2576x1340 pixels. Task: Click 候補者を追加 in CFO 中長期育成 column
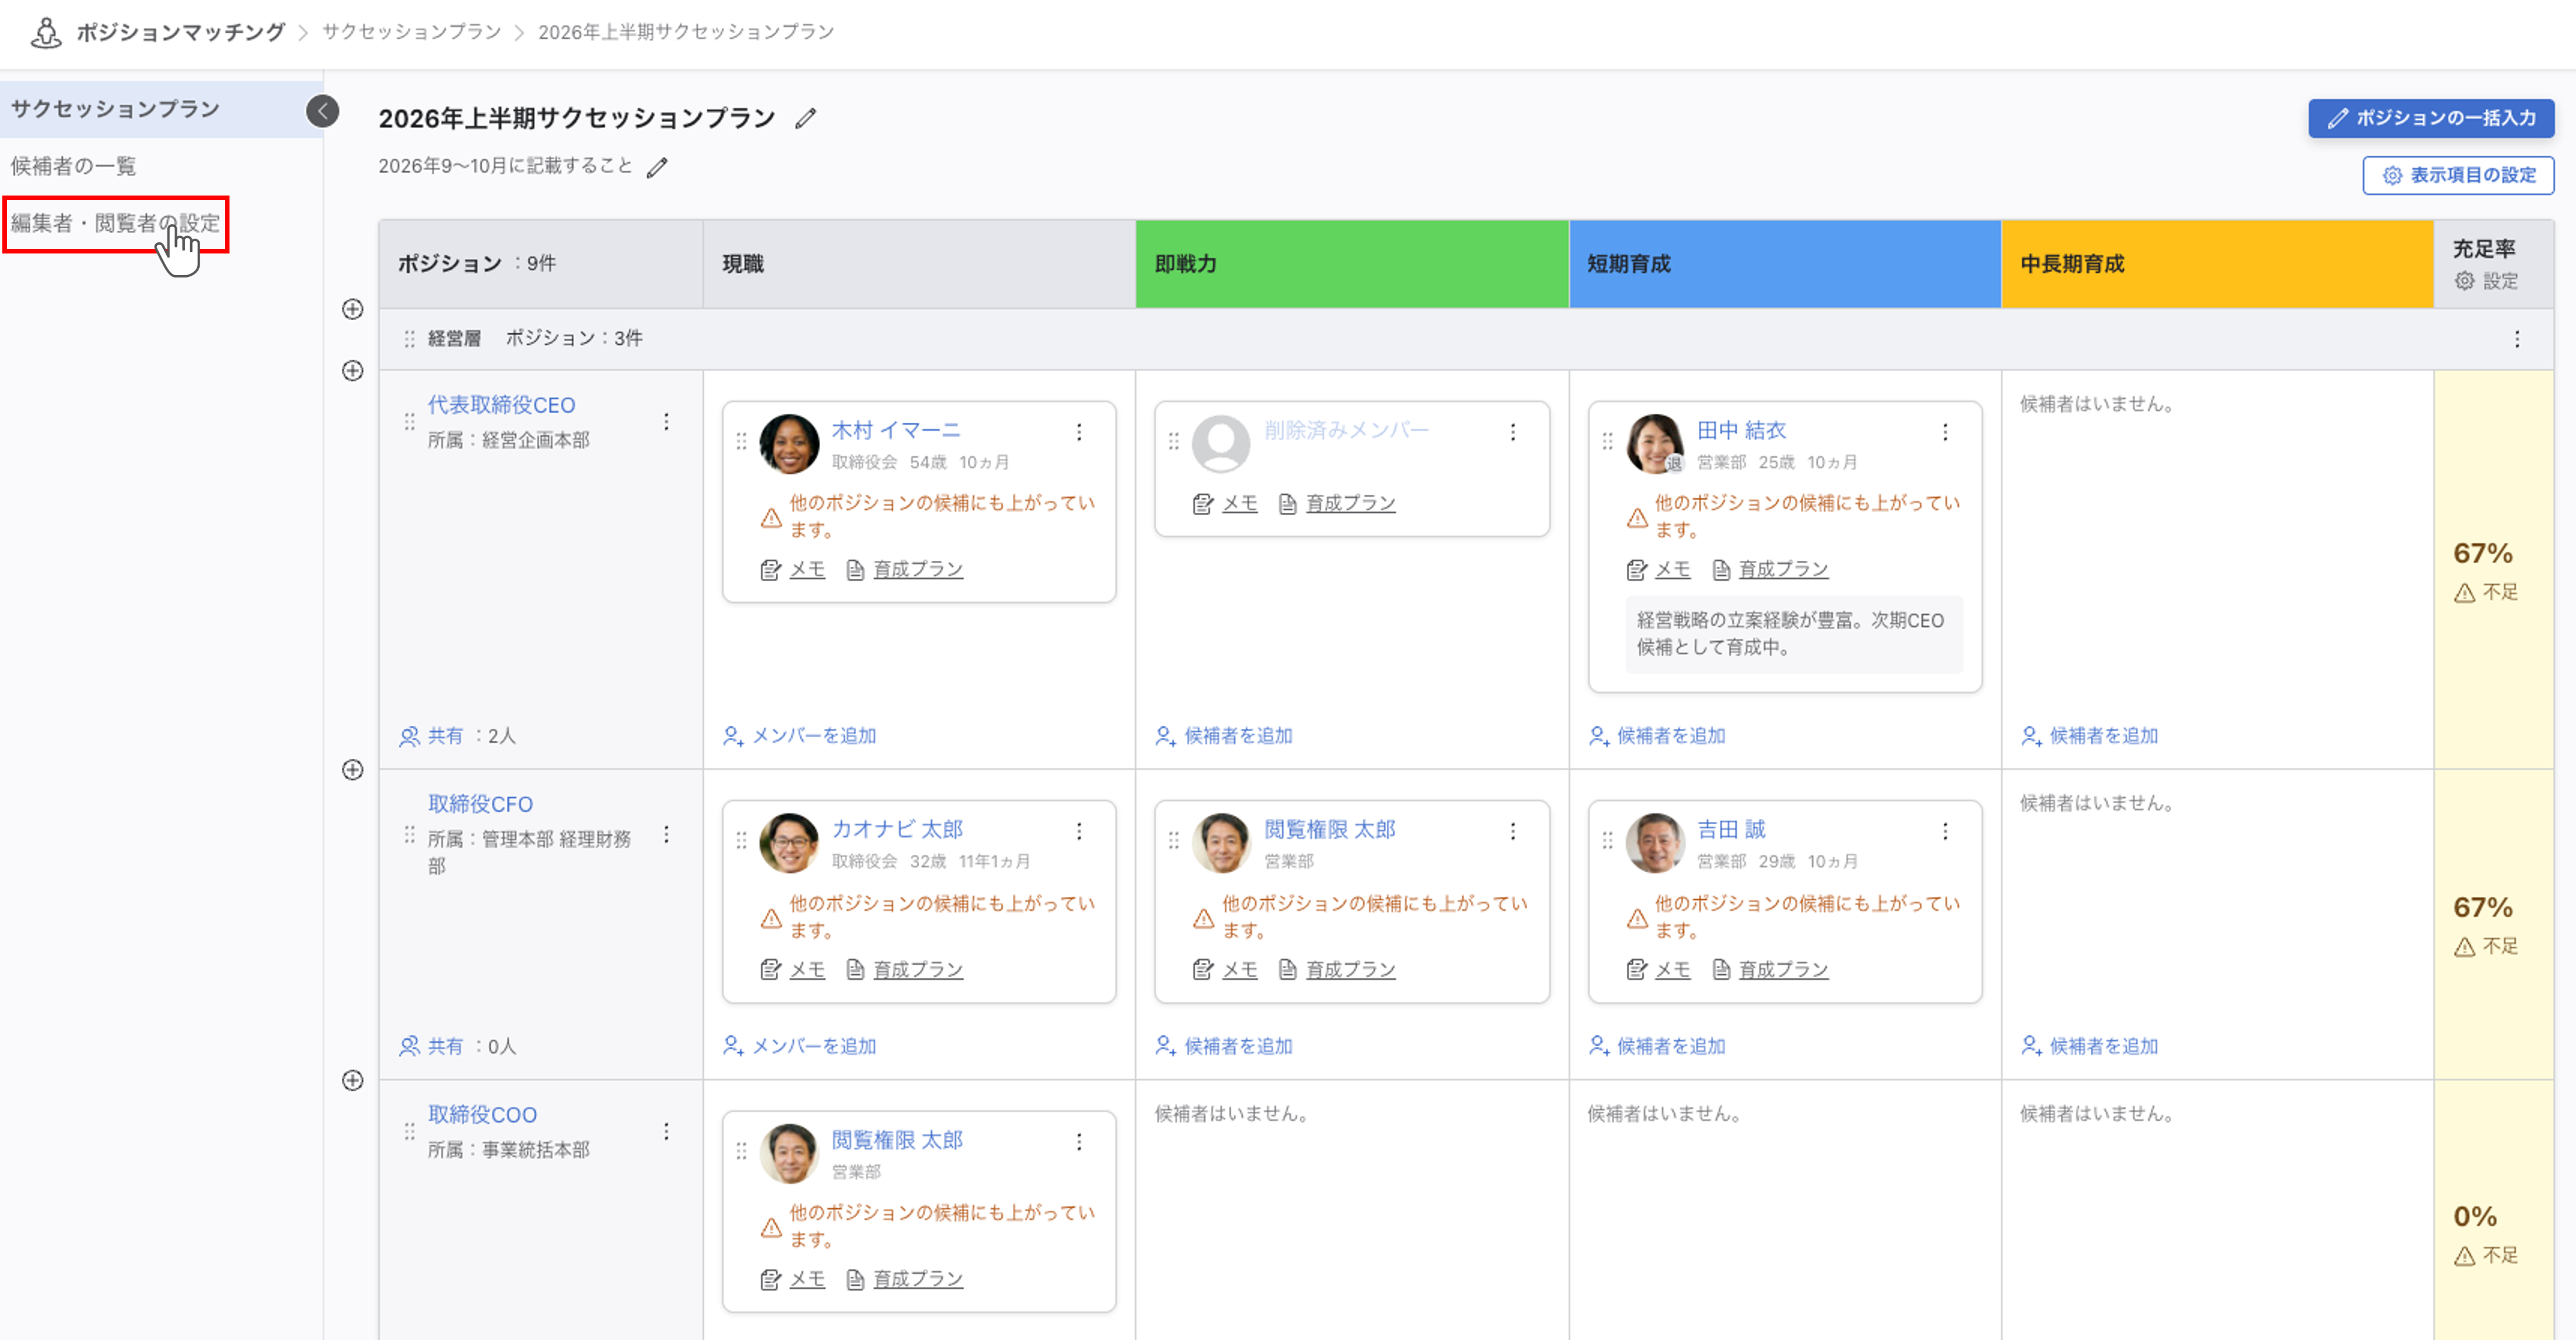click(x=2089, y=1046)
